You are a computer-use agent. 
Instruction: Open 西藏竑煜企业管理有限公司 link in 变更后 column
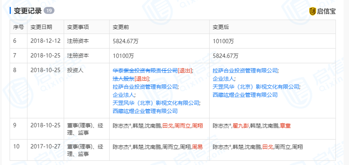tap(245, 95)
